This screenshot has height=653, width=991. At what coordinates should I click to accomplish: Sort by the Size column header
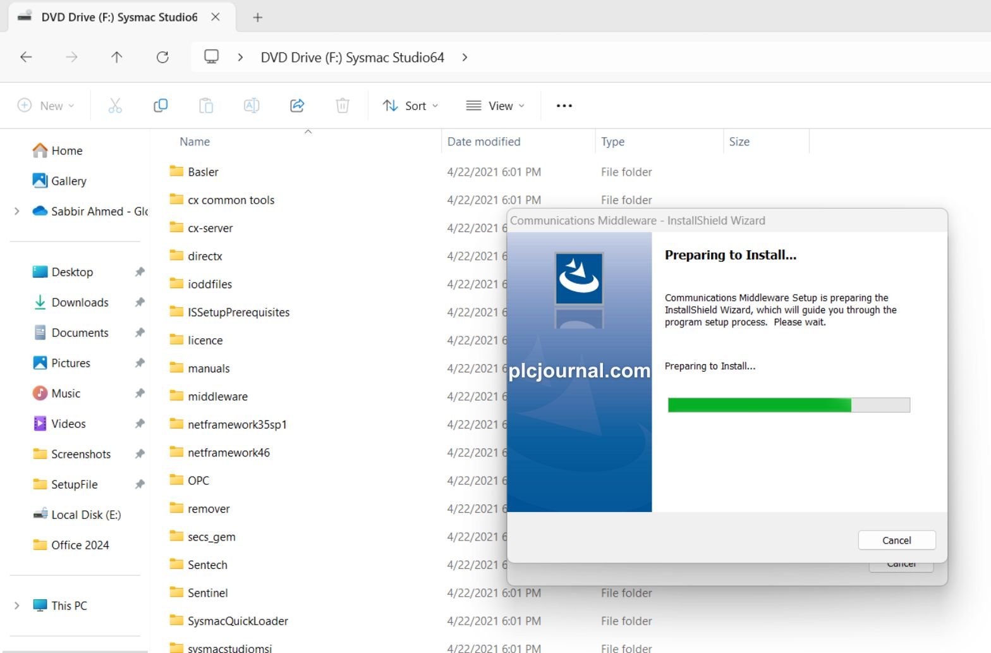(x=739, y=142)
